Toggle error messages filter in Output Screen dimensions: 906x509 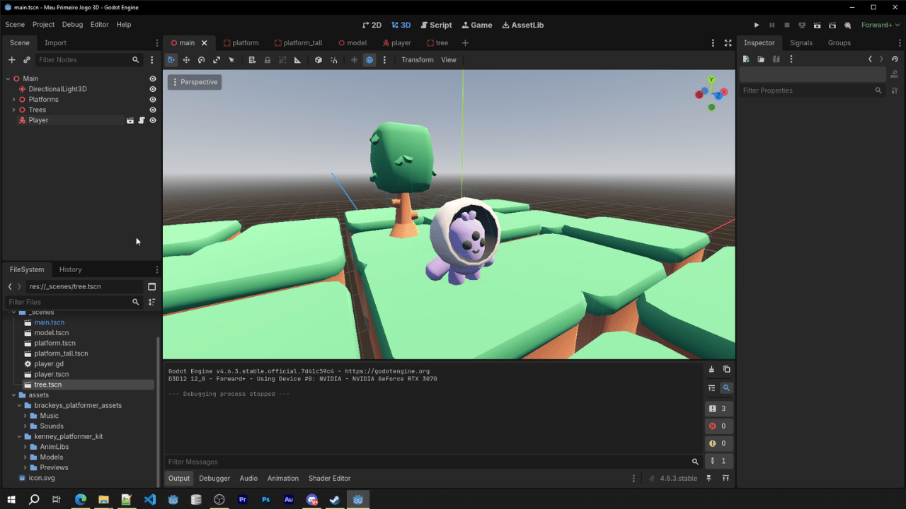click(718, 426)
